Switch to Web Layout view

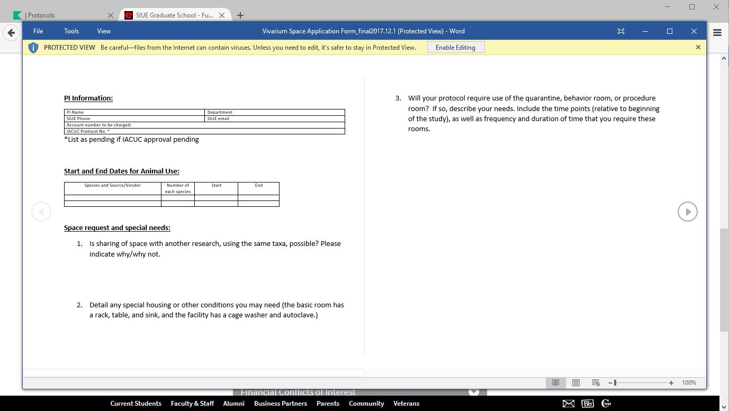(596, 382)
